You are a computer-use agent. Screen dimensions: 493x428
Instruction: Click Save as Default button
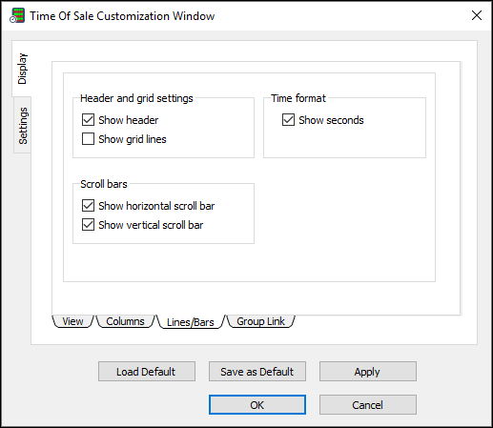click(257, 371)
